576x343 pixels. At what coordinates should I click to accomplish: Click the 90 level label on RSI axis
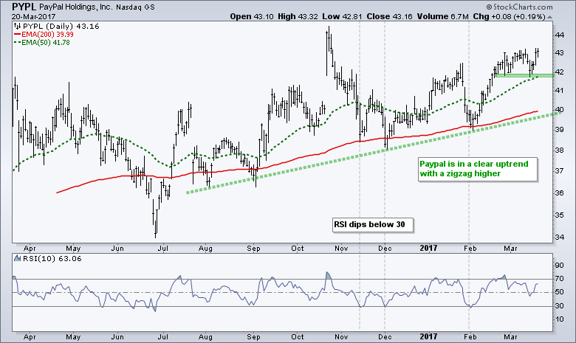[x=559, y=266]
